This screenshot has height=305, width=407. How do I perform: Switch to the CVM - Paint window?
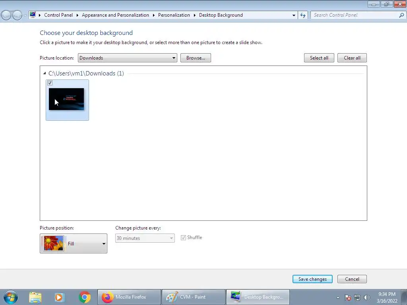tap(194, 297)
